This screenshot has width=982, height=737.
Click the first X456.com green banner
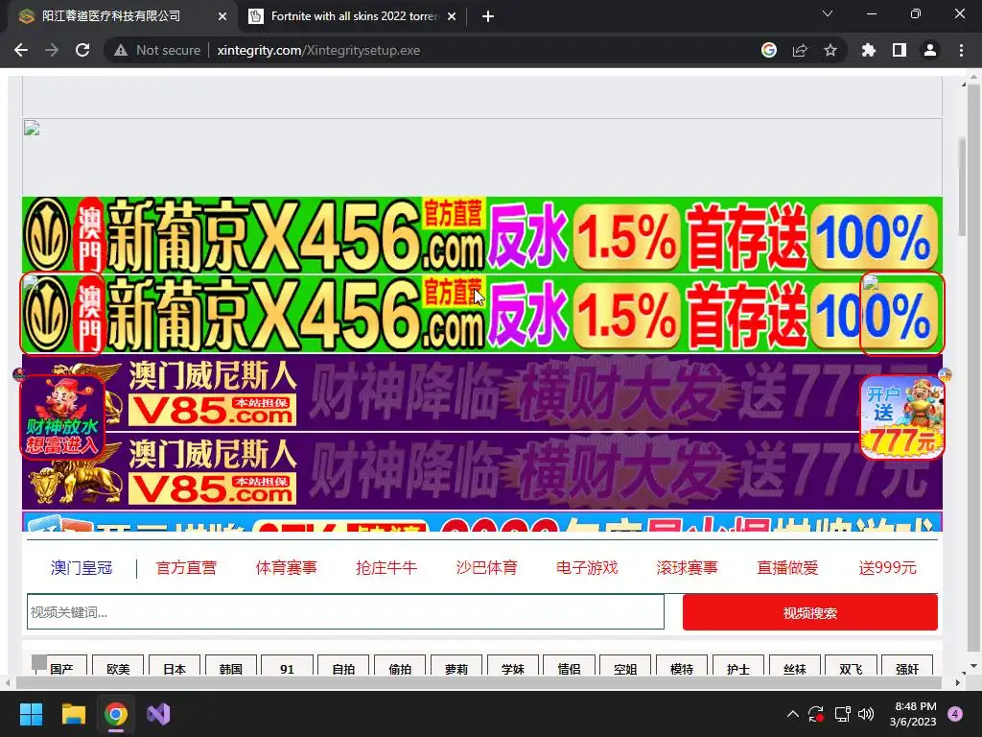point(482,236)
